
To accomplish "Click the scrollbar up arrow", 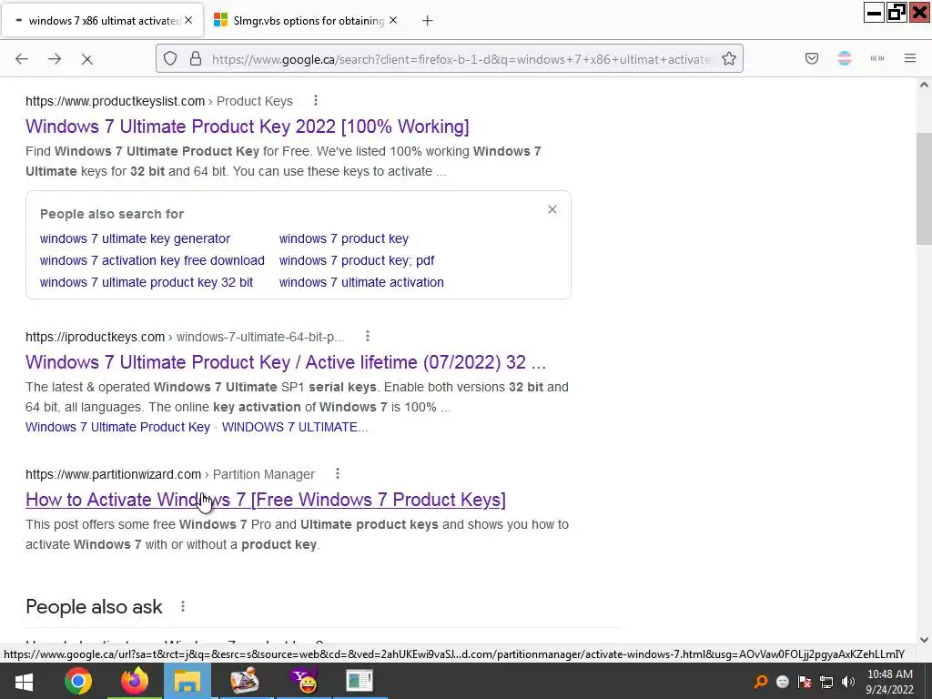I will 924,85.
